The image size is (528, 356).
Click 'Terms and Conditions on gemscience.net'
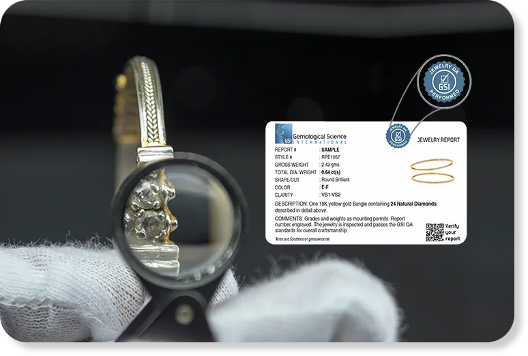302,239
